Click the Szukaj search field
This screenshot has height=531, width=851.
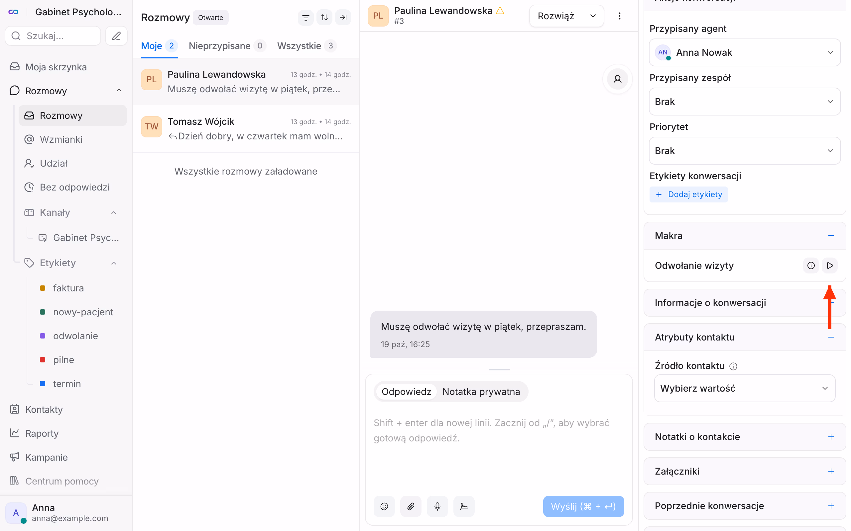tap(53, 36)
